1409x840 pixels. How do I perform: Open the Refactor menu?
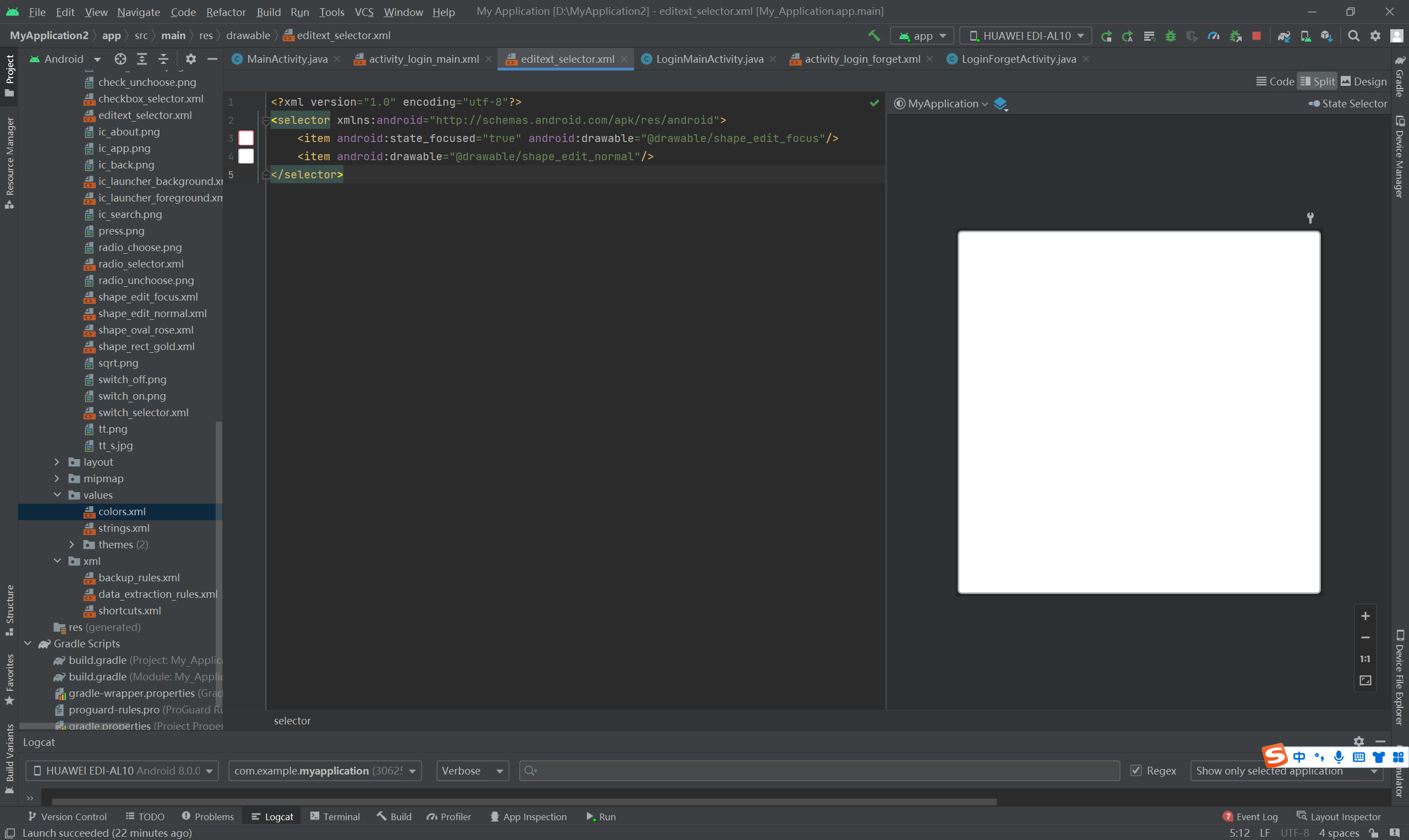pos(225,12)
